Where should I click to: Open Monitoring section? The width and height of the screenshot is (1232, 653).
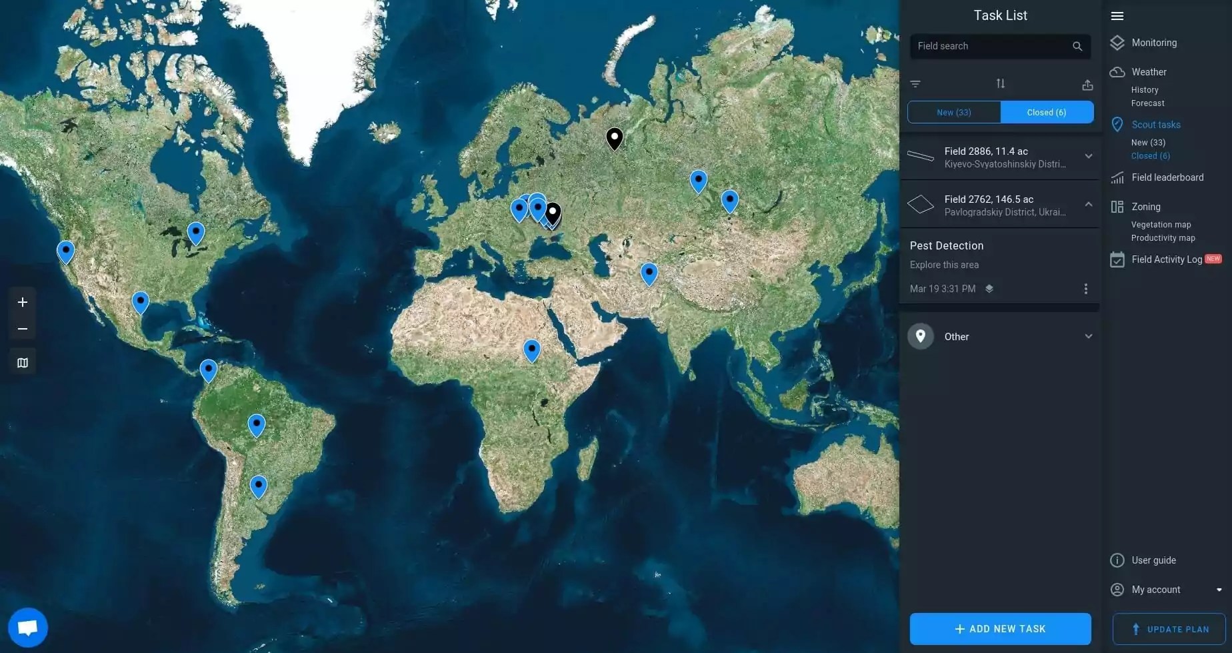1154,43
